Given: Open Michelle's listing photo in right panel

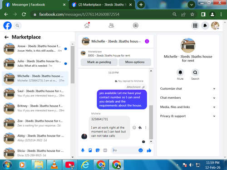Looking at the screenshot, I should pos(188,45).
